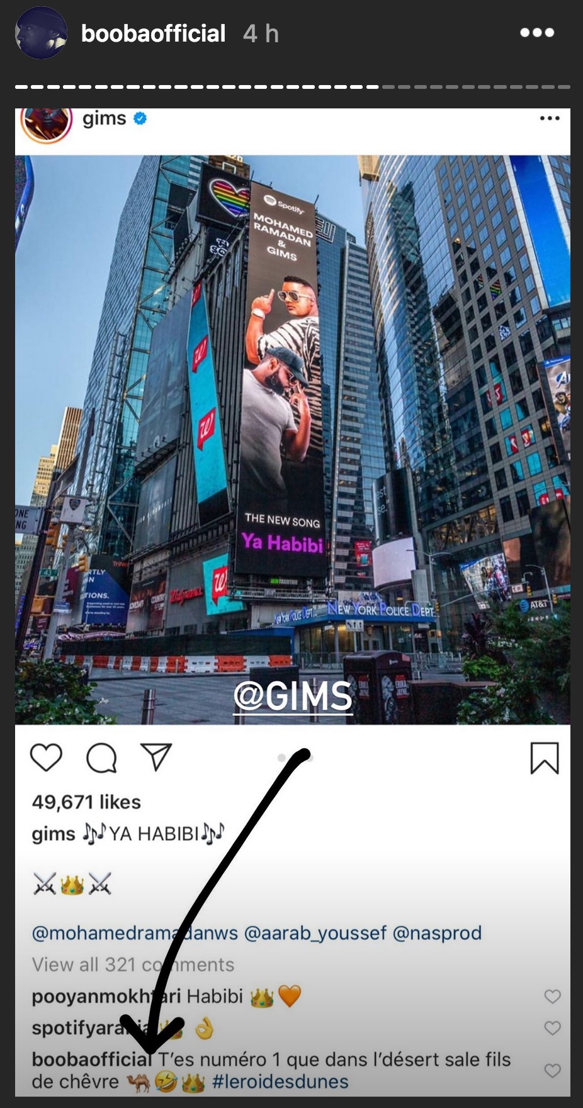
Task: Open the gims post three-dot options menu
Action: (550, 118)
